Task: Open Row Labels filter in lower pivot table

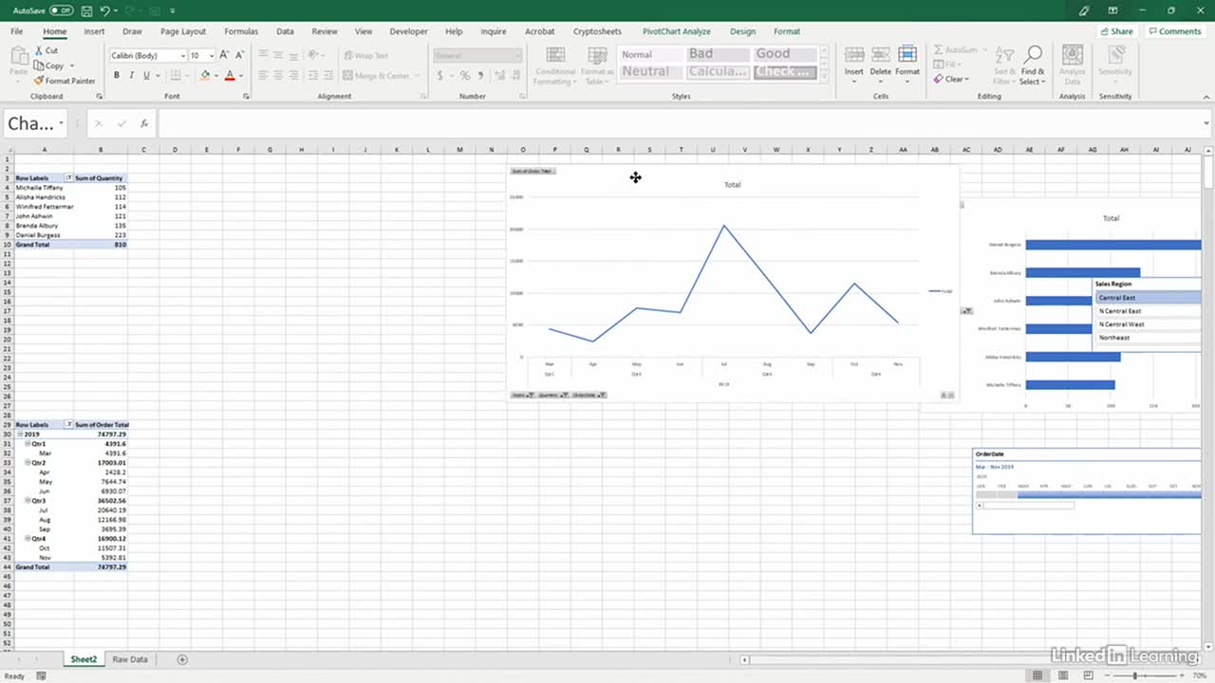Action: [68, 425]
